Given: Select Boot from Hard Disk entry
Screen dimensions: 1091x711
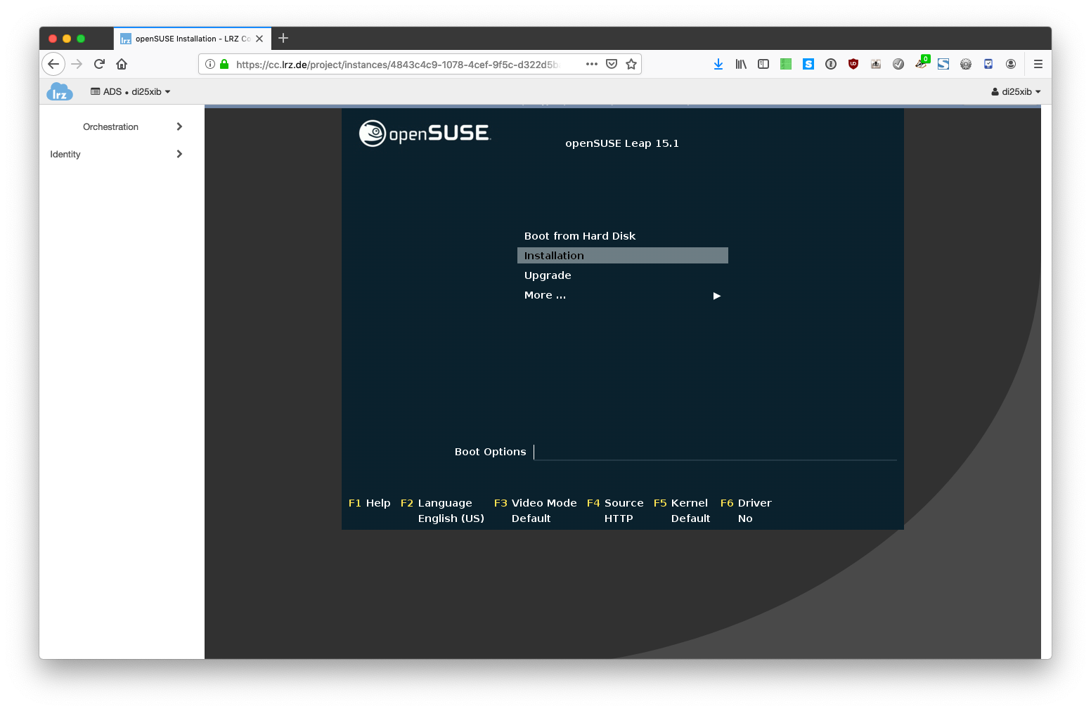Looking at the screenshot, I should click(580, 236).
